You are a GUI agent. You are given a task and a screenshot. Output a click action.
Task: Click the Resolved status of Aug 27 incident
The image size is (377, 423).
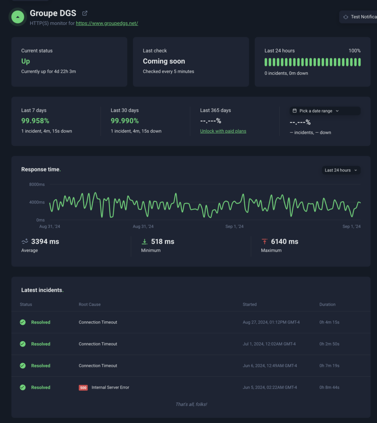coord(41,322)
